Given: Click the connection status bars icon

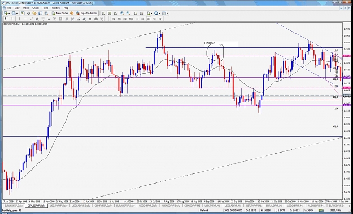Looking at the screenshot, I should pos(321,211).
